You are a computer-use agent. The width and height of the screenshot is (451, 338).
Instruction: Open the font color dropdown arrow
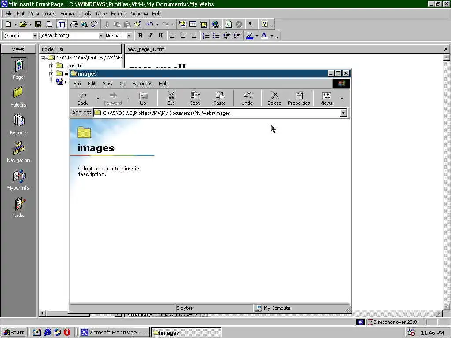point(272,36)
